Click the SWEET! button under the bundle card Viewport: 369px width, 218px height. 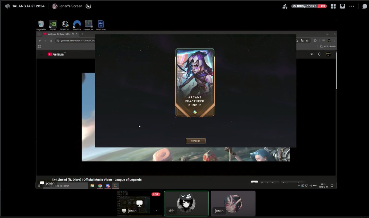click(x=196, y=141)
